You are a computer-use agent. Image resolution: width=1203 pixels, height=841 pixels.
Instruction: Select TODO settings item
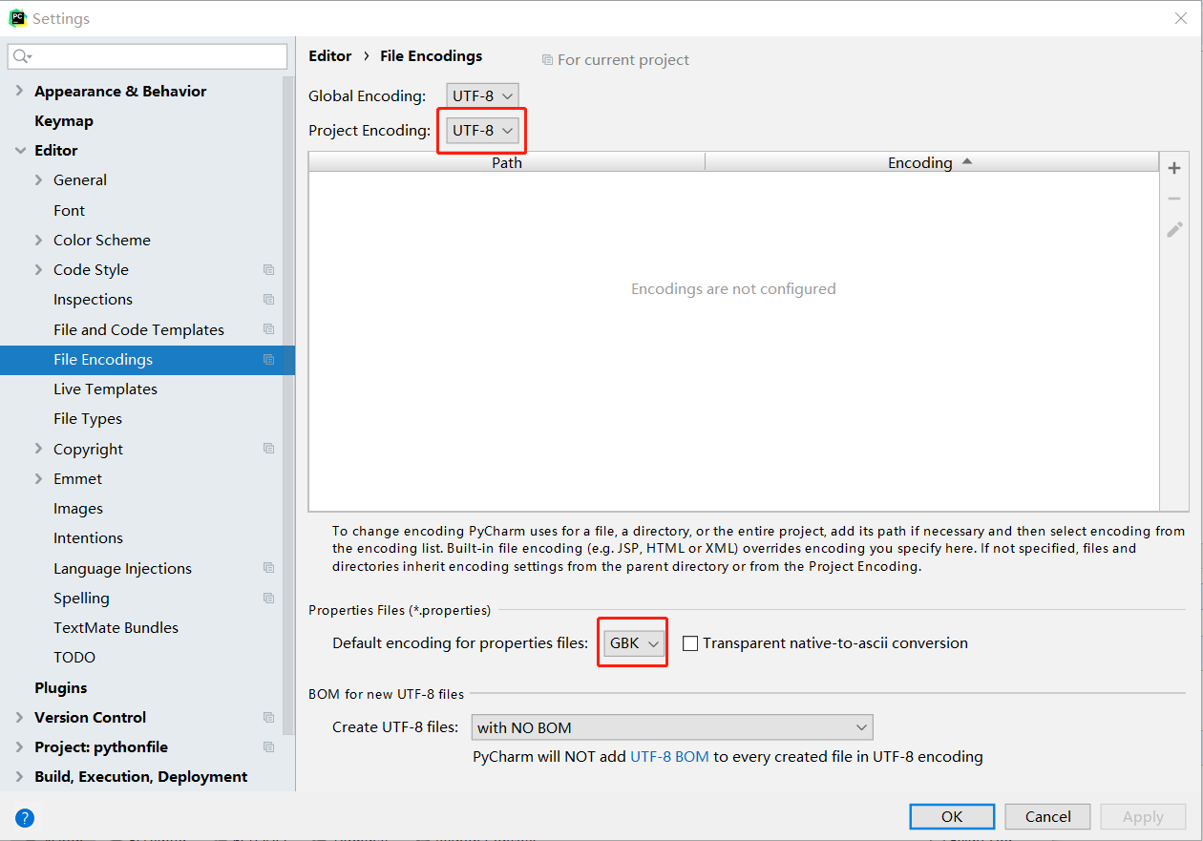[x=74, y=658]
